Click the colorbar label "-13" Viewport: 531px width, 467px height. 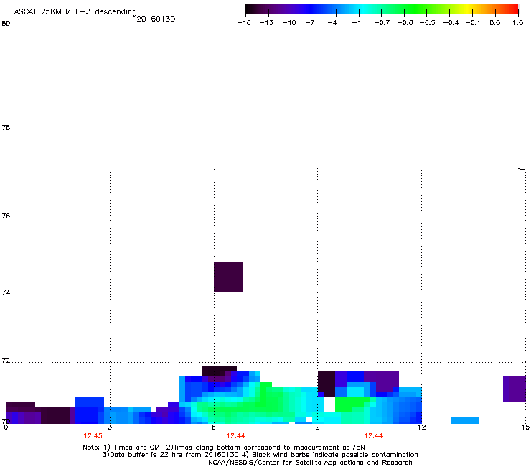(x=266, y=23)
